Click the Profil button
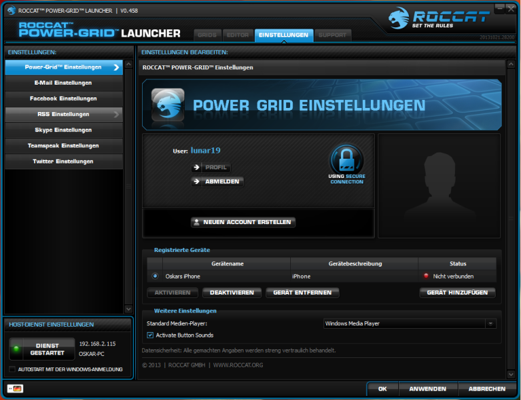 tap(211, 167)
